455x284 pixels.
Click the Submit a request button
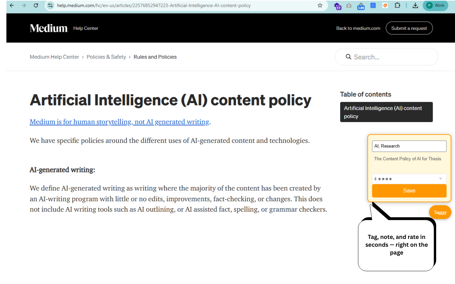409,28
